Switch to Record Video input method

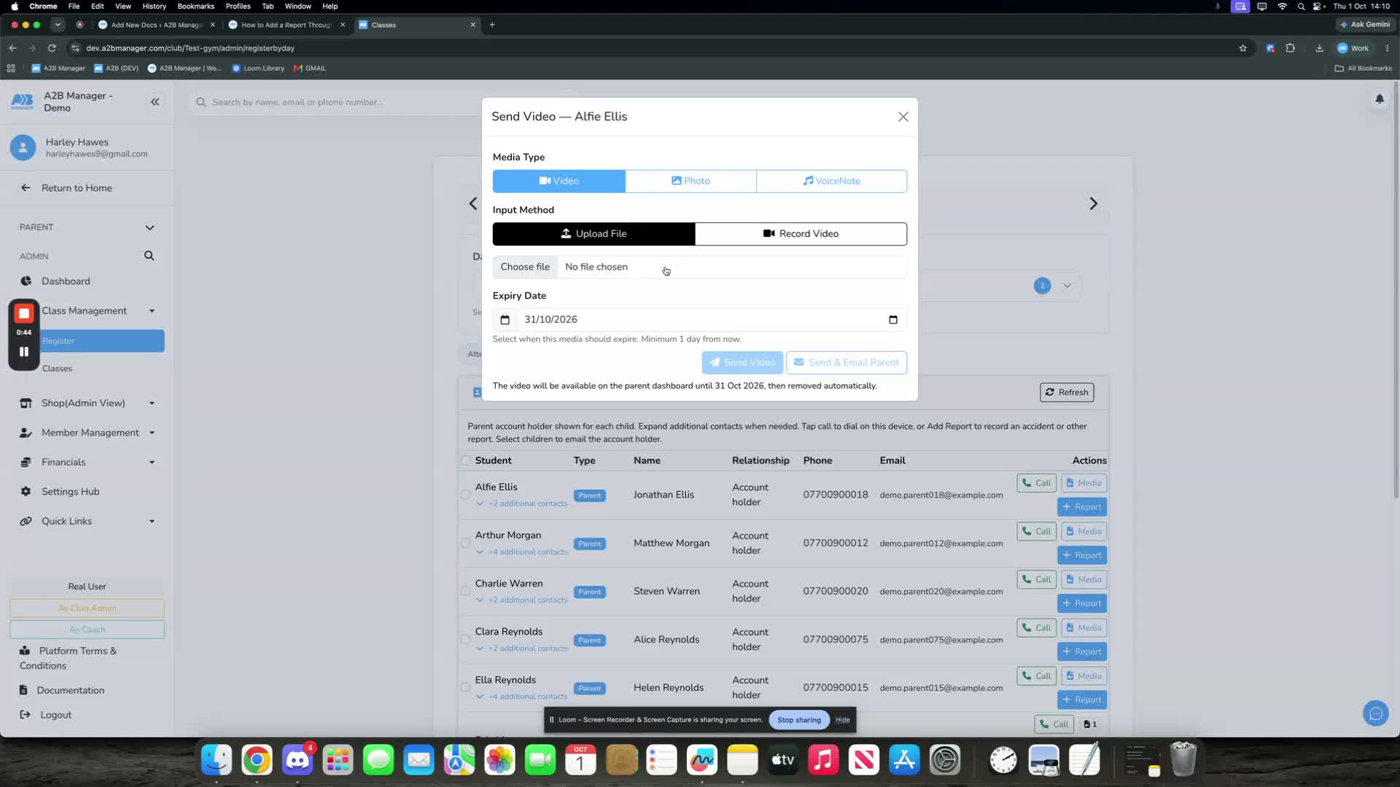pyautogui.click(x=801, y=234)
